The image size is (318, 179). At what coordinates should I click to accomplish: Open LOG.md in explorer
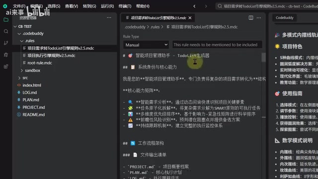pos(30,92)
